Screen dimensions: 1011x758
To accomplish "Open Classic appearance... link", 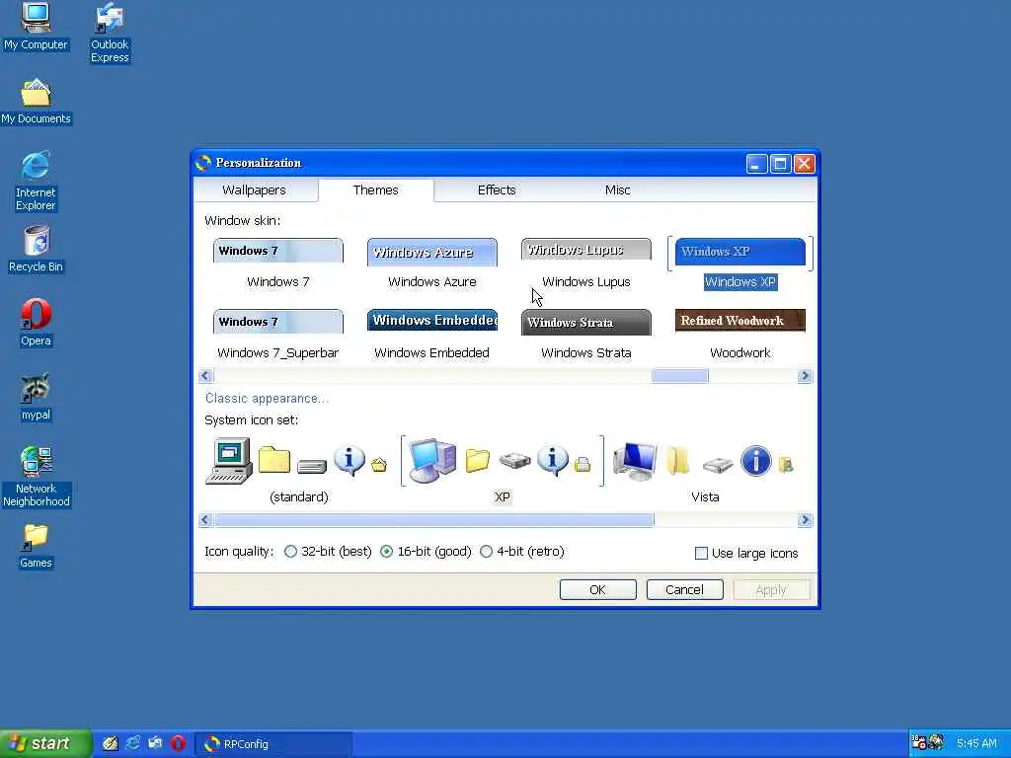I will 267,399.
